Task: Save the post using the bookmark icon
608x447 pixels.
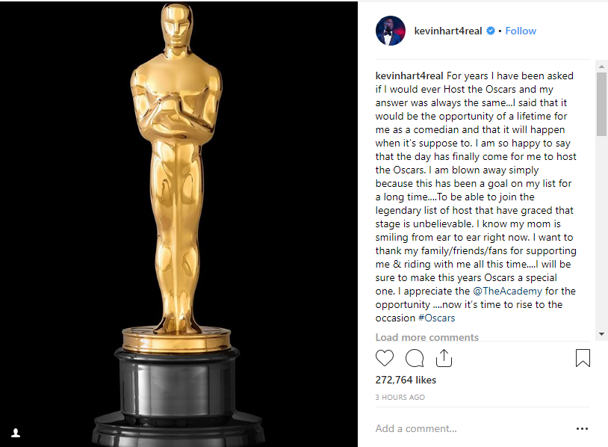Action: point(583,358)
